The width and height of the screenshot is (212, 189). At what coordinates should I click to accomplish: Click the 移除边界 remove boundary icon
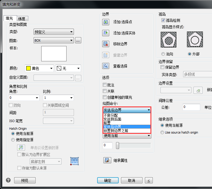click(106, 44)
